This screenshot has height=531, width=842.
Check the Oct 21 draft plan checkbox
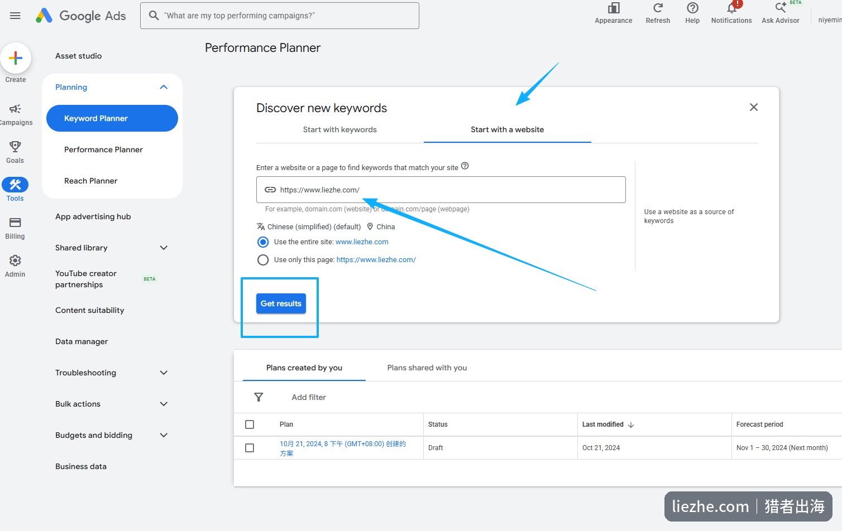pos(250,448)
